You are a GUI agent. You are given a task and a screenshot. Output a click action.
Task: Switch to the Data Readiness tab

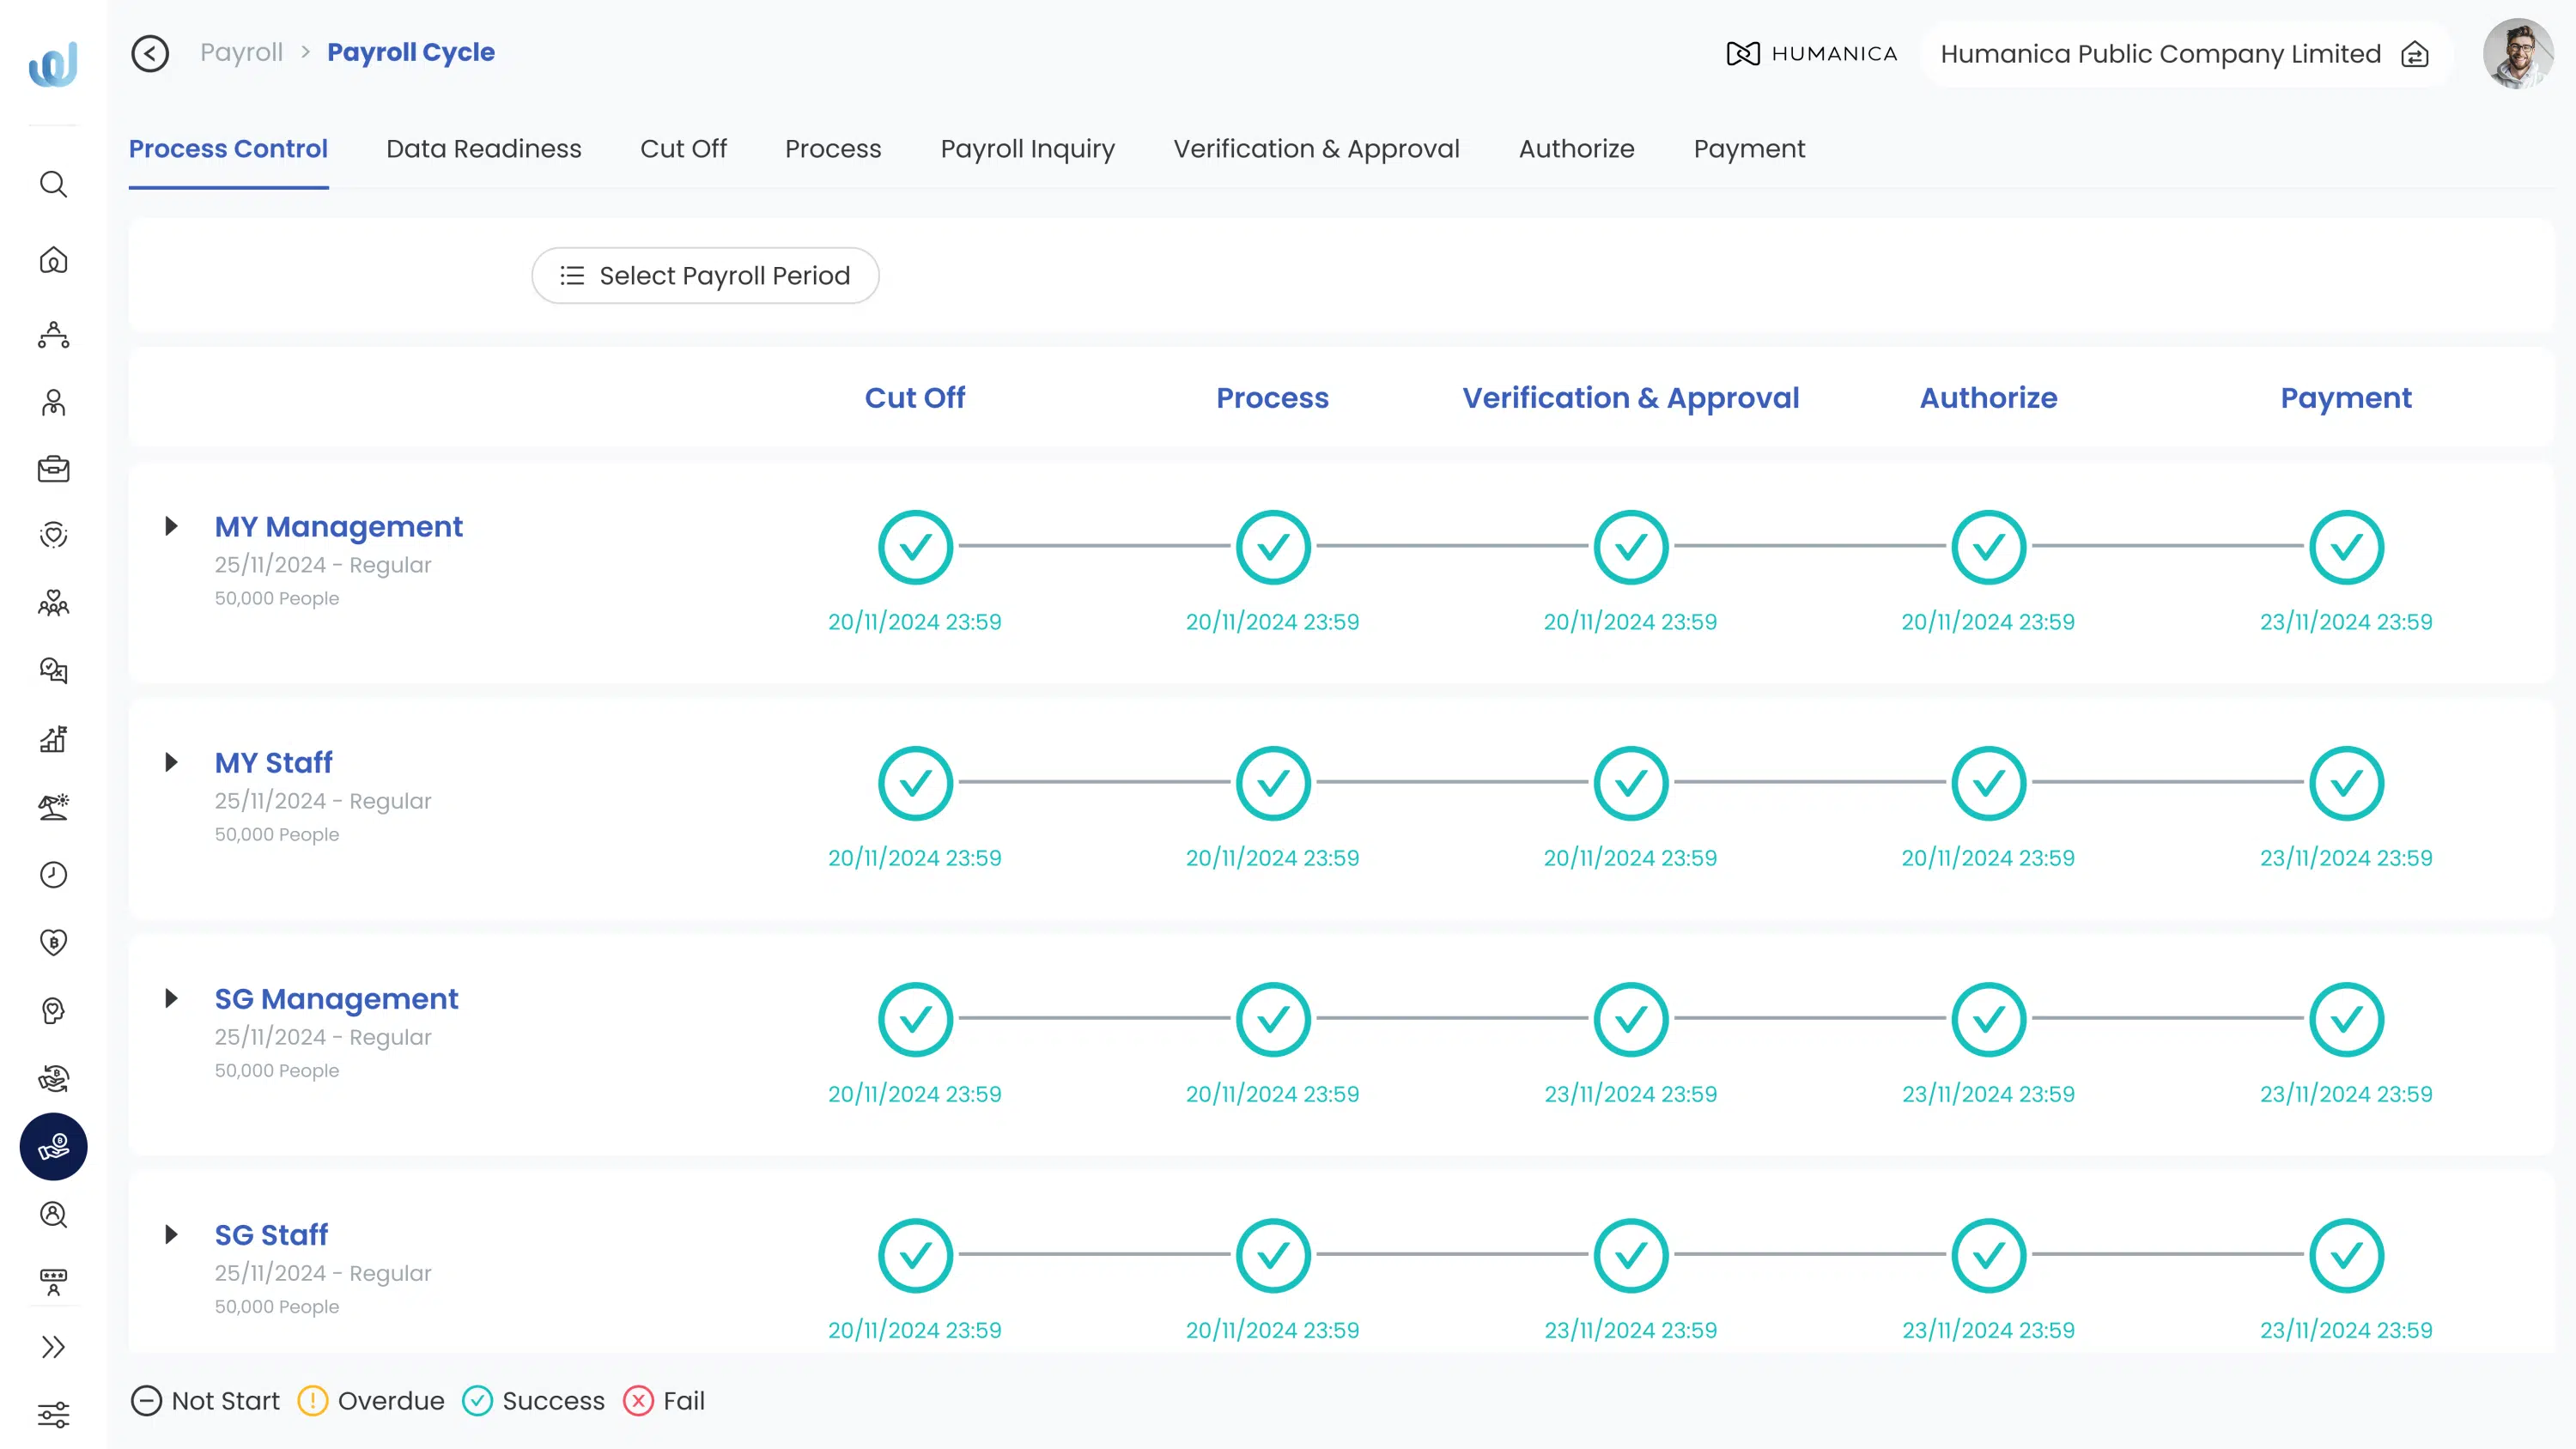[x=483, y=148]
